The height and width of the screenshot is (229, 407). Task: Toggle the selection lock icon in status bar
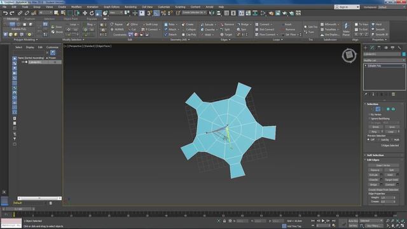click(224, 221)
